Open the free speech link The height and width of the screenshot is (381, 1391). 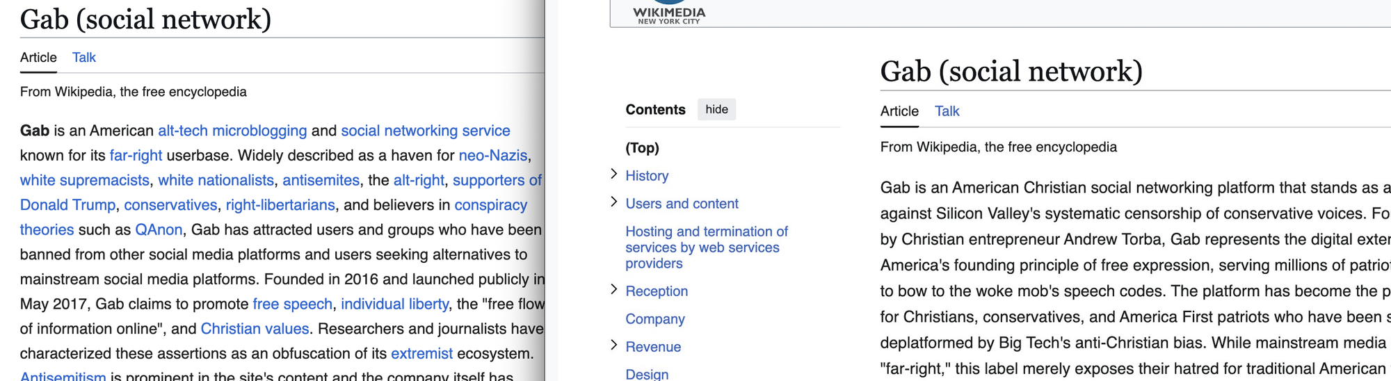[292, 305]
